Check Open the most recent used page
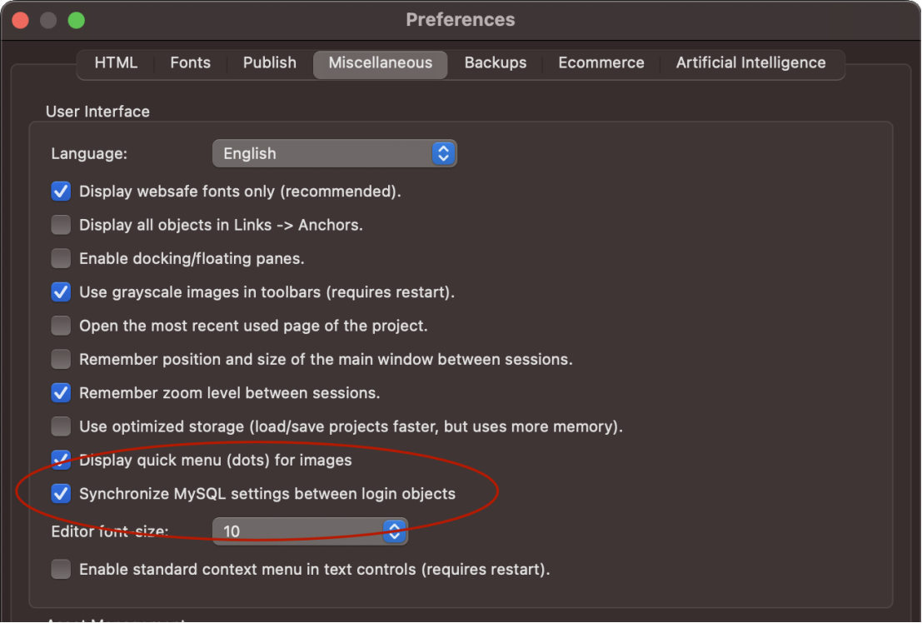922x623 pixels. pyautogui.click(x=61, y=326)
